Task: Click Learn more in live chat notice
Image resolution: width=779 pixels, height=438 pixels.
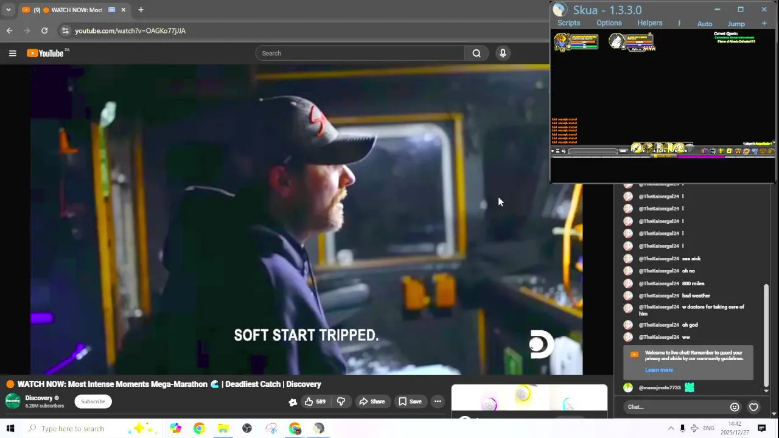Action: point(659,370)
